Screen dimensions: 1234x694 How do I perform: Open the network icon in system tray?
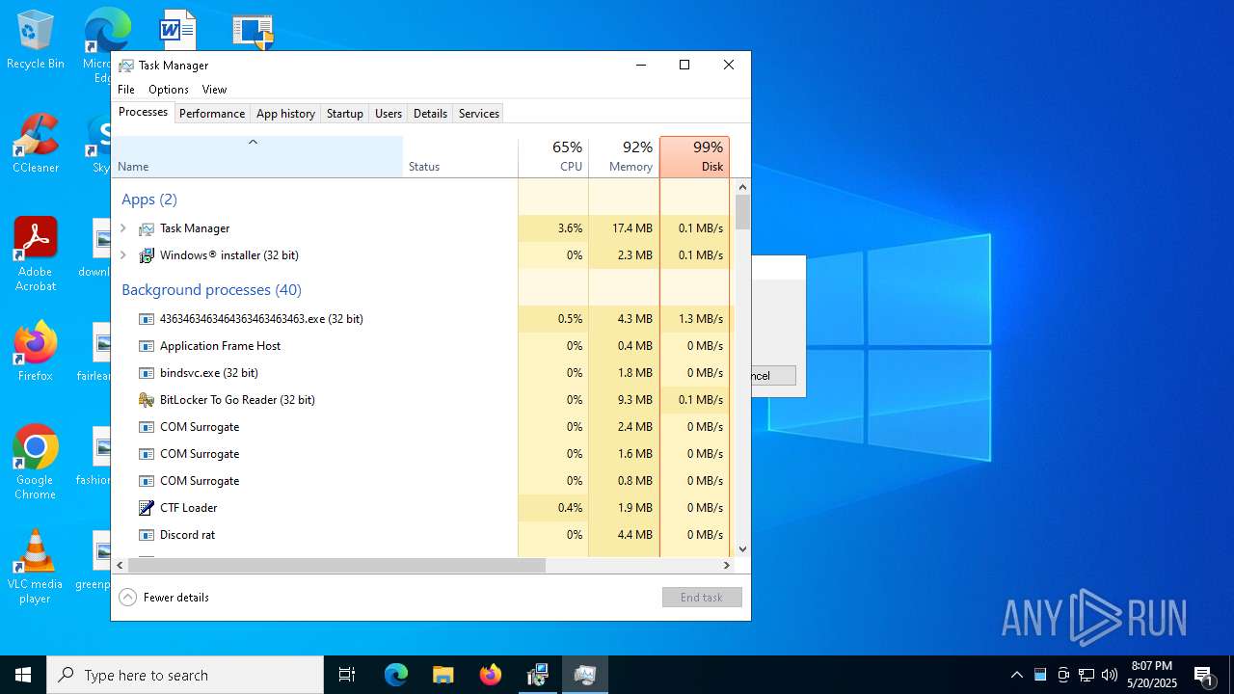coord(1086,675)
